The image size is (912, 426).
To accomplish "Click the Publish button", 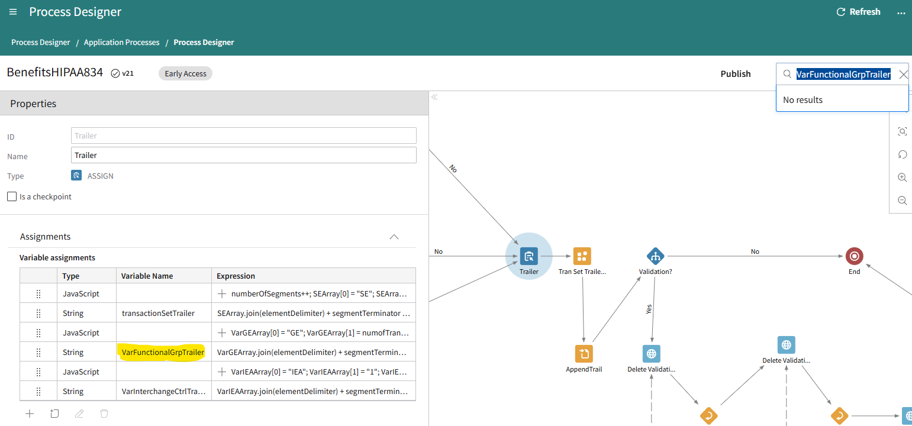I will [736, 74].
